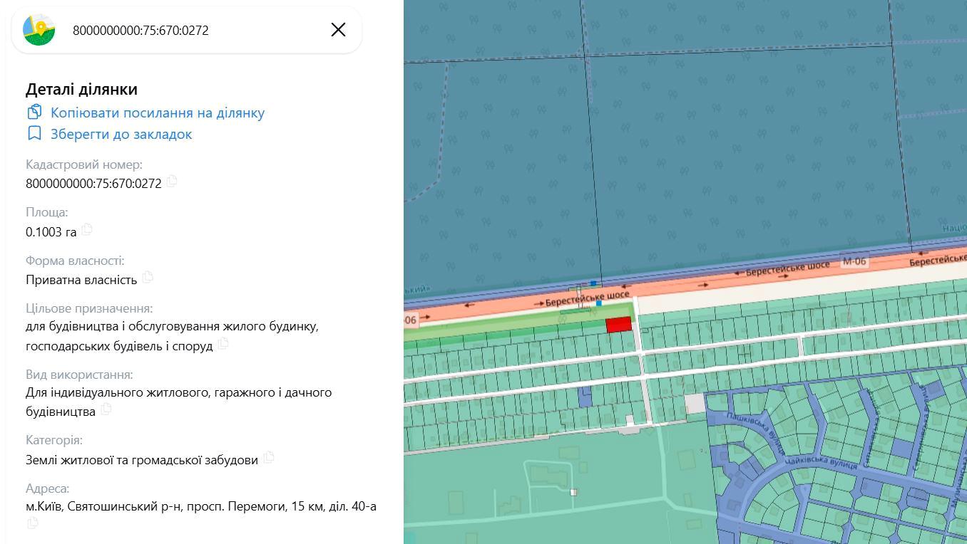The image size is (967, 544).
Task: Copy the 'Категорія' land category value
Action: (269, 457)
